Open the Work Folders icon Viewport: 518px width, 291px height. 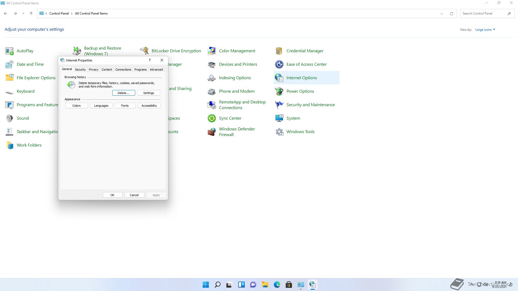(9, 145)
